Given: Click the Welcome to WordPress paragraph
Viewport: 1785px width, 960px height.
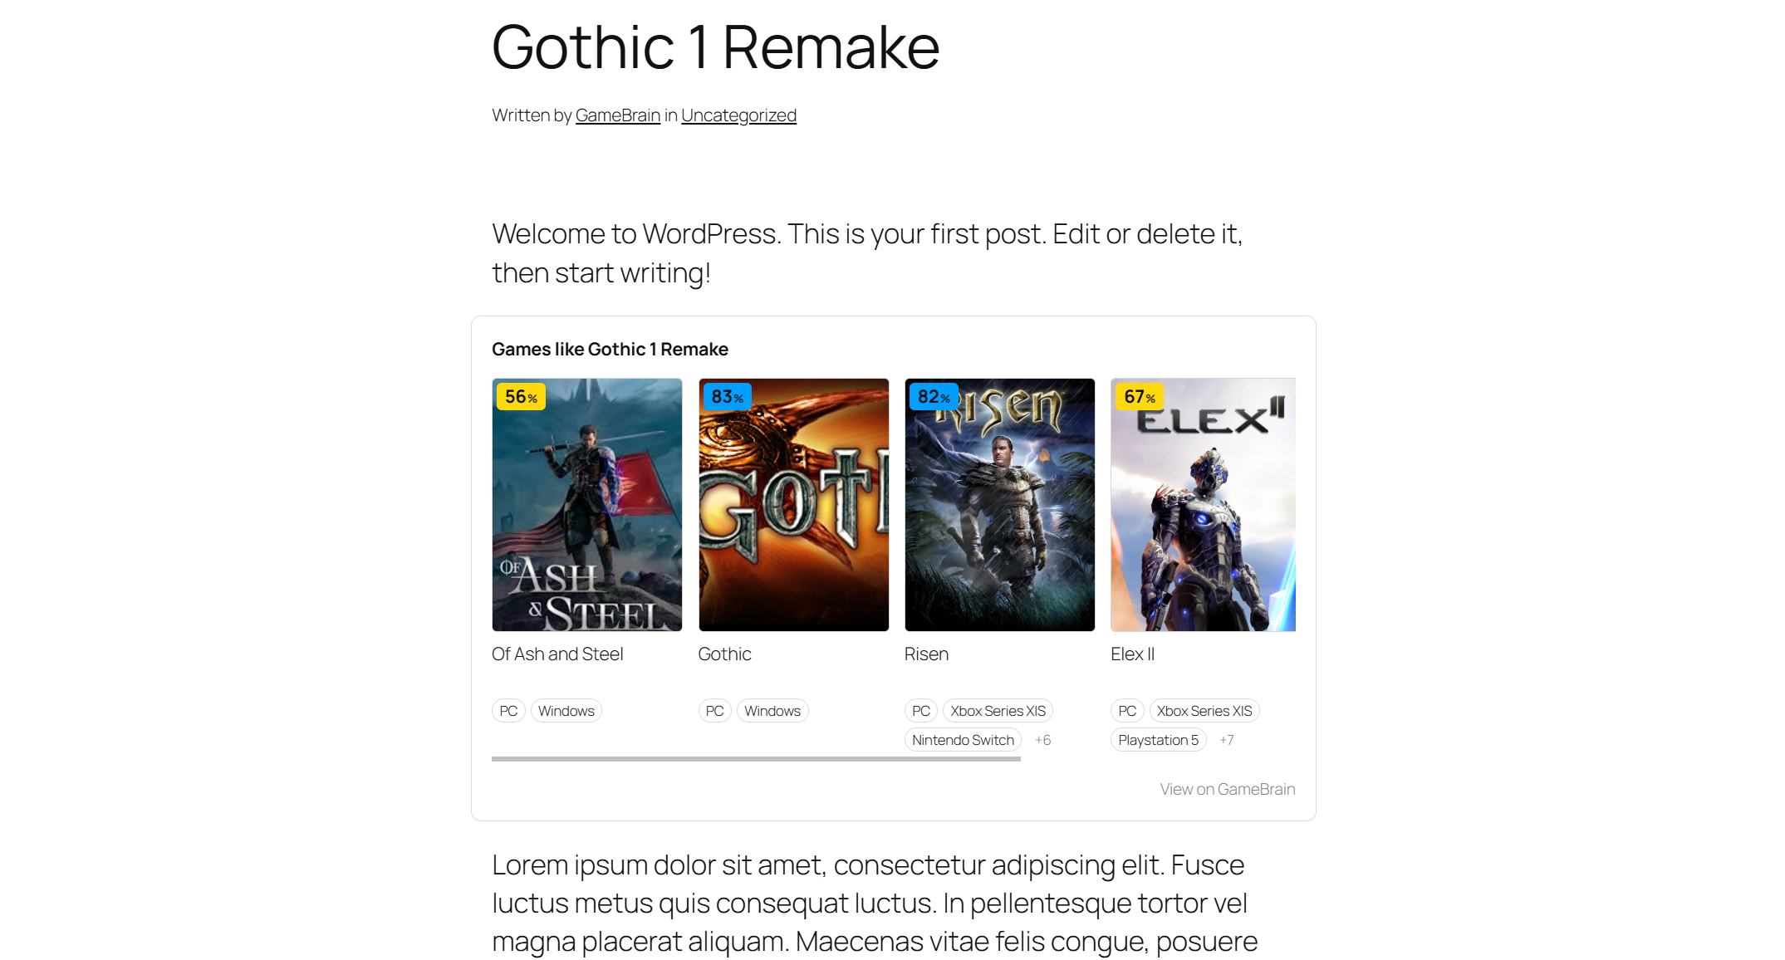Looking at the screenshot, I should [x=867, y=253].
